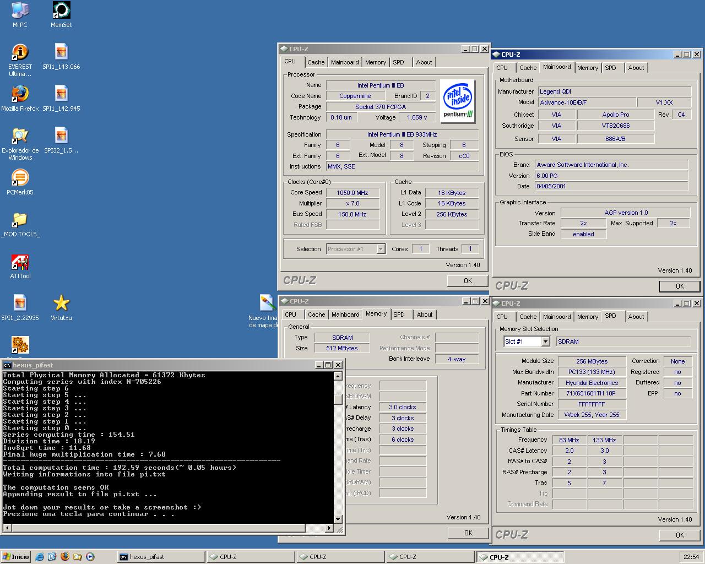Click OK in the CPU-tab CPU-Z window
The height and width of the screenshot is (564, 705).
tap(468, 281)
